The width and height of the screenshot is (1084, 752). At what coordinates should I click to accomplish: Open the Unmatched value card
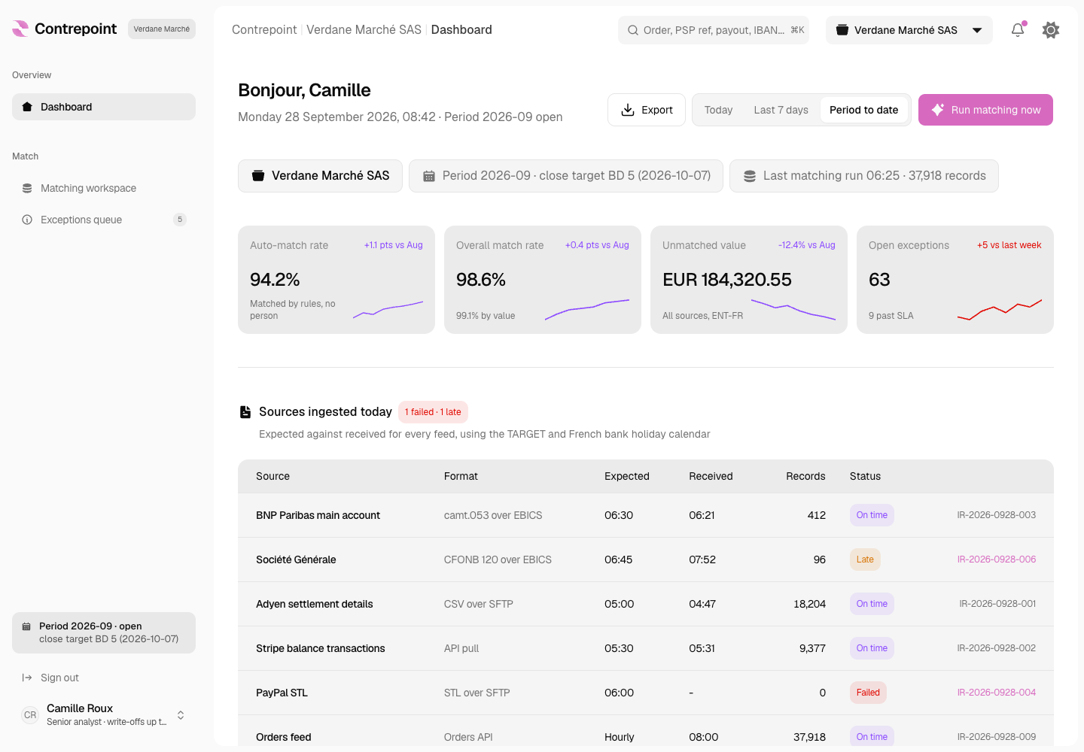[749, 280]
